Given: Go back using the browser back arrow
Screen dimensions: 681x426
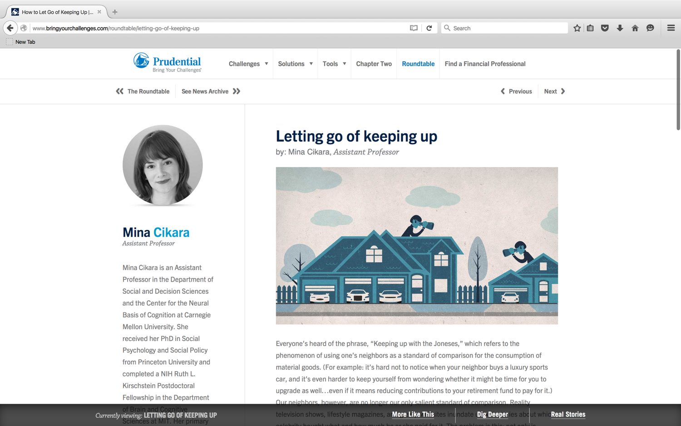Looking at the screenshot, I should click(10, 28).
